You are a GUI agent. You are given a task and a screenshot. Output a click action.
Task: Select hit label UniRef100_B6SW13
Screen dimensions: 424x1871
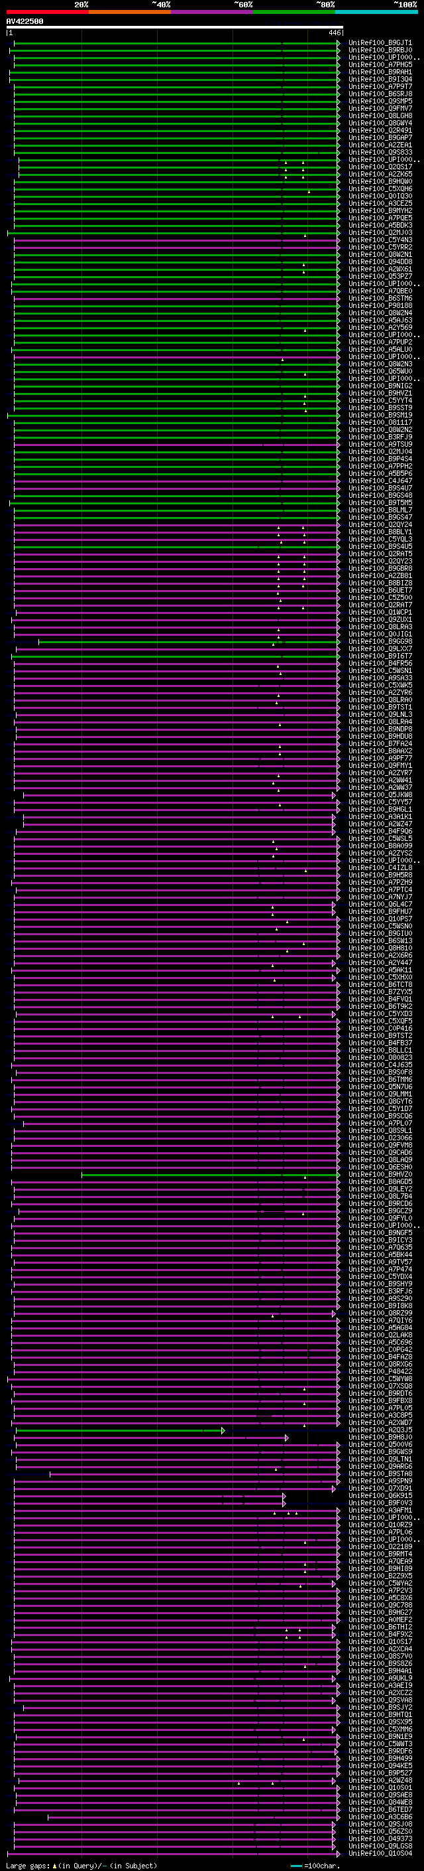point(380,940)
